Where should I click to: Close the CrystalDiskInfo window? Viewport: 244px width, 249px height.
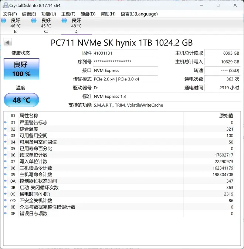[x=235, y=5]
